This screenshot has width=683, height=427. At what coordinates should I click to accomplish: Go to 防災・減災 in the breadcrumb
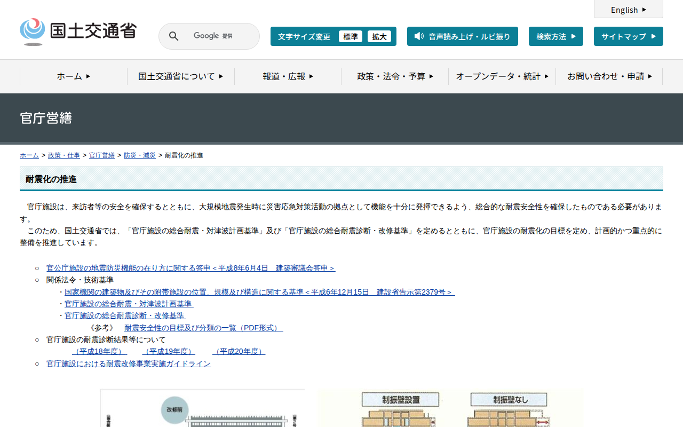pos(140,155)
